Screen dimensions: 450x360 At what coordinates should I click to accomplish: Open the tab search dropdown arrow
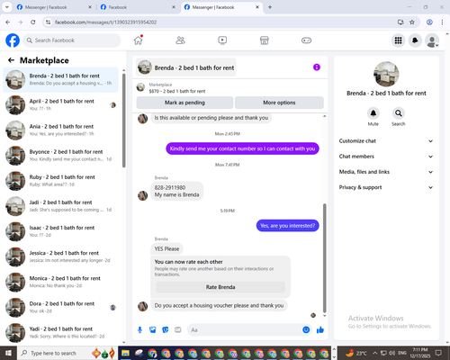(6, 7)
